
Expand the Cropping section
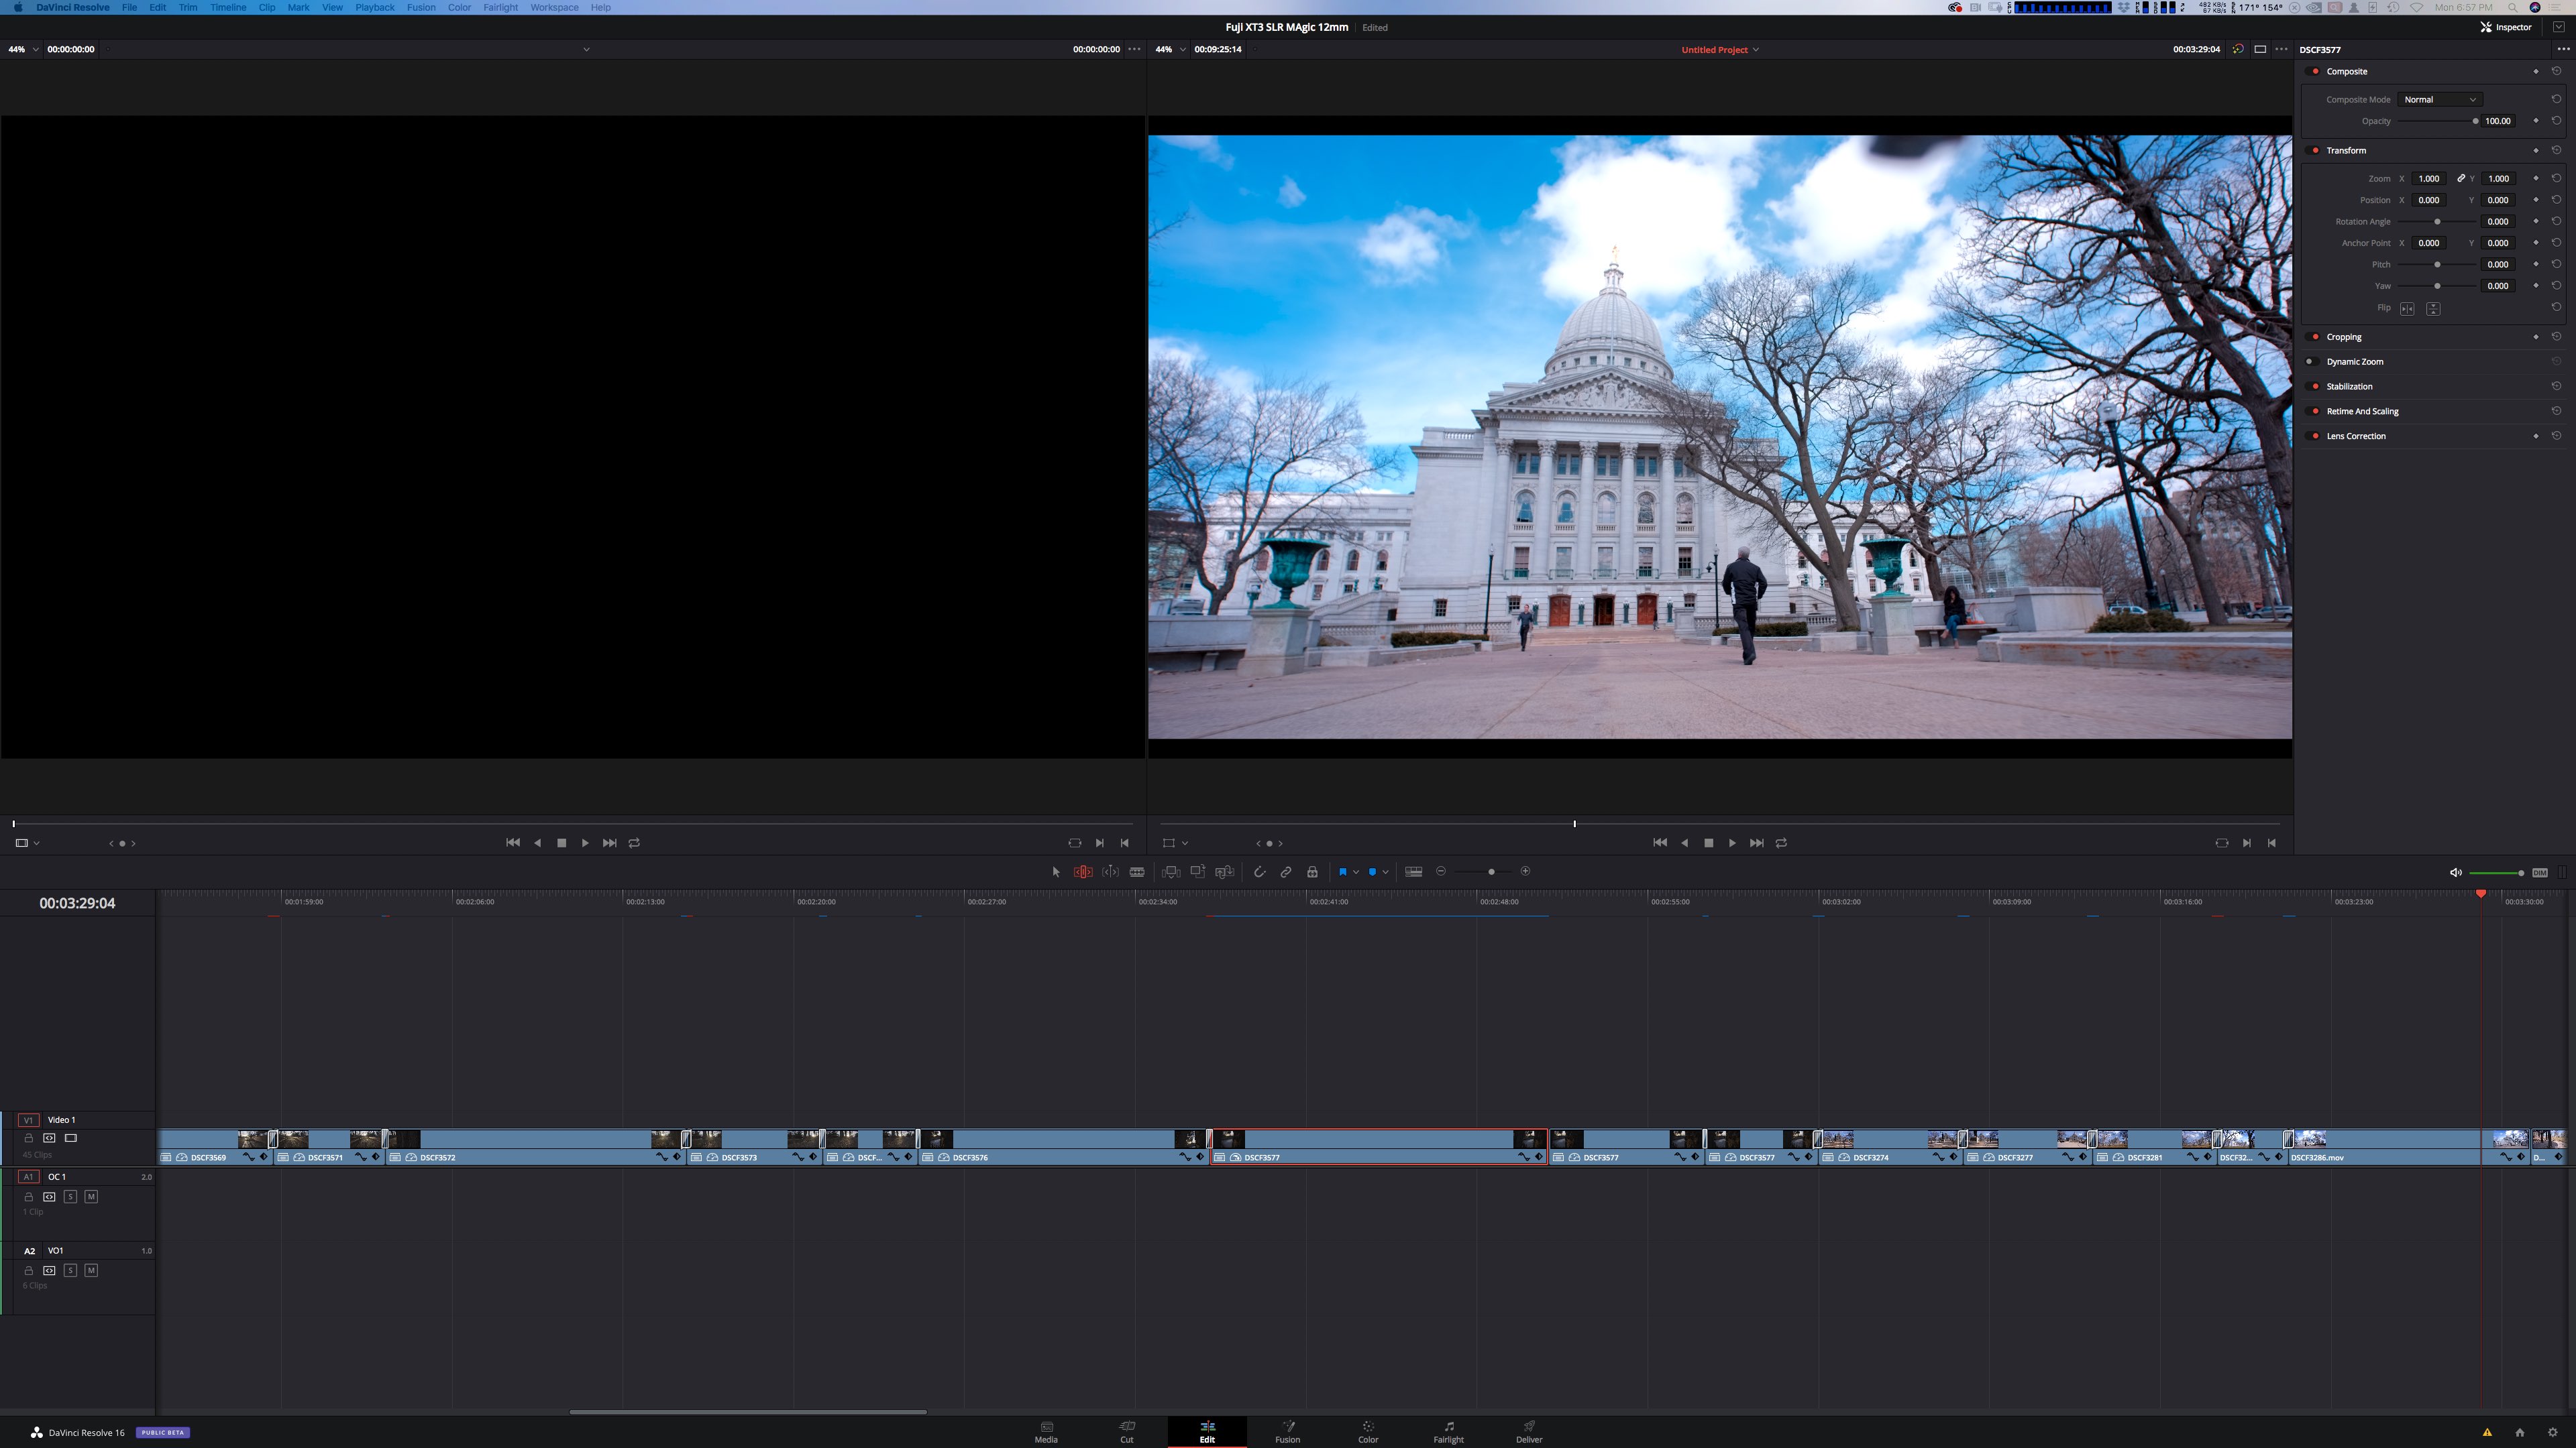click(x=2343, y=337)
